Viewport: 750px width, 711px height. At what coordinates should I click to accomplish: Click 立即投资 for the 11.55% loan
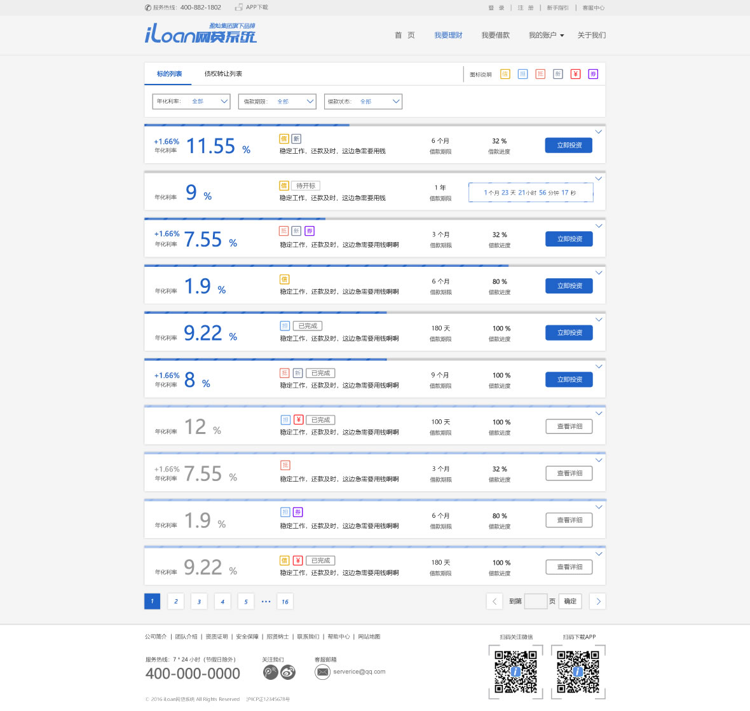[569, 146]
